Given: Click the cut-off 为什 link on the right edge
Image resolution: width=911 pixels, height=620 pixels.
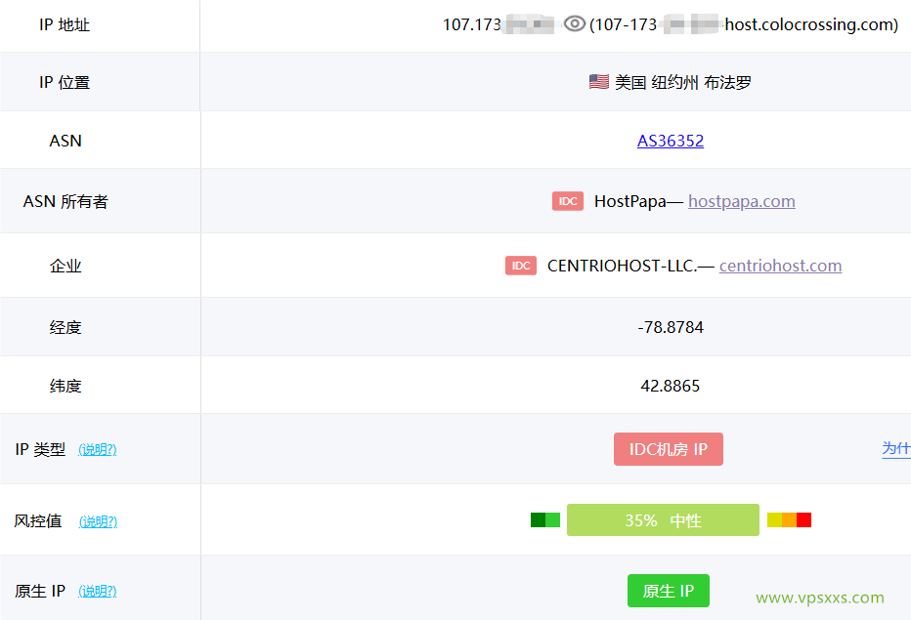Looking at the screenshot, I should pyautogui.click(x=896, y=448).
